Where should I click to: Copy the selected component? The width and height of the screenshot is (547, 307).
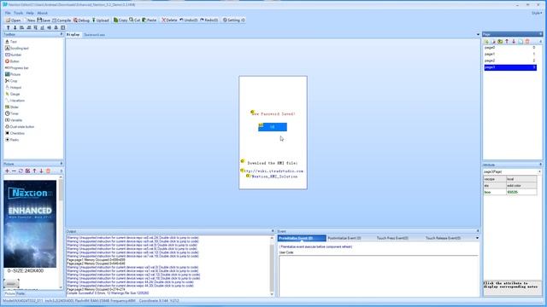(x=121, y=20)
